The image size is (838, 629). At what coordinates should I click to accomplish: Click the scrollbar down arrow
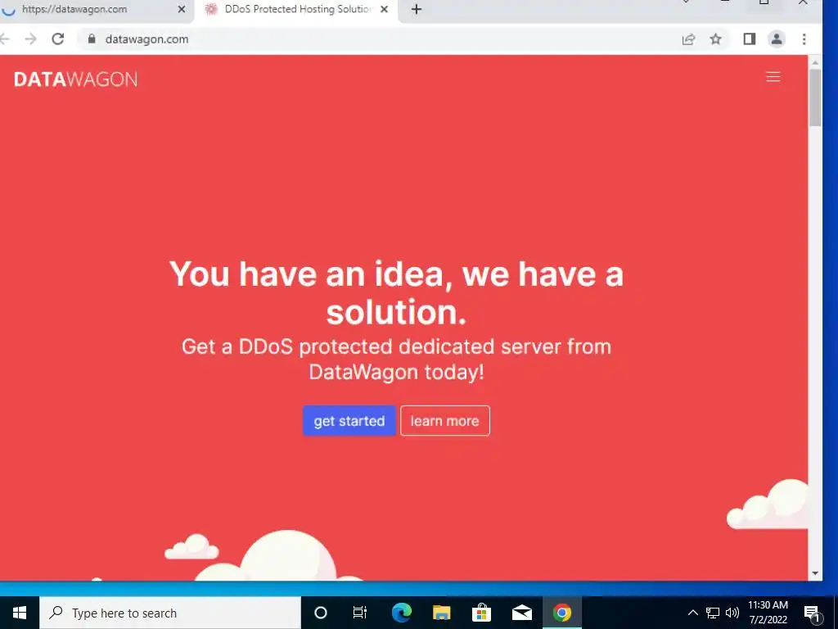(x=814, y=573)
